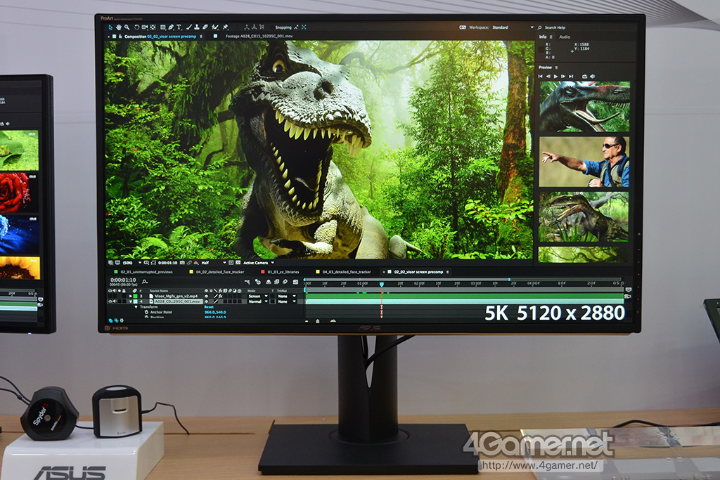Select the Type text tool
This screenshot has width=720, height=480.
179,27
